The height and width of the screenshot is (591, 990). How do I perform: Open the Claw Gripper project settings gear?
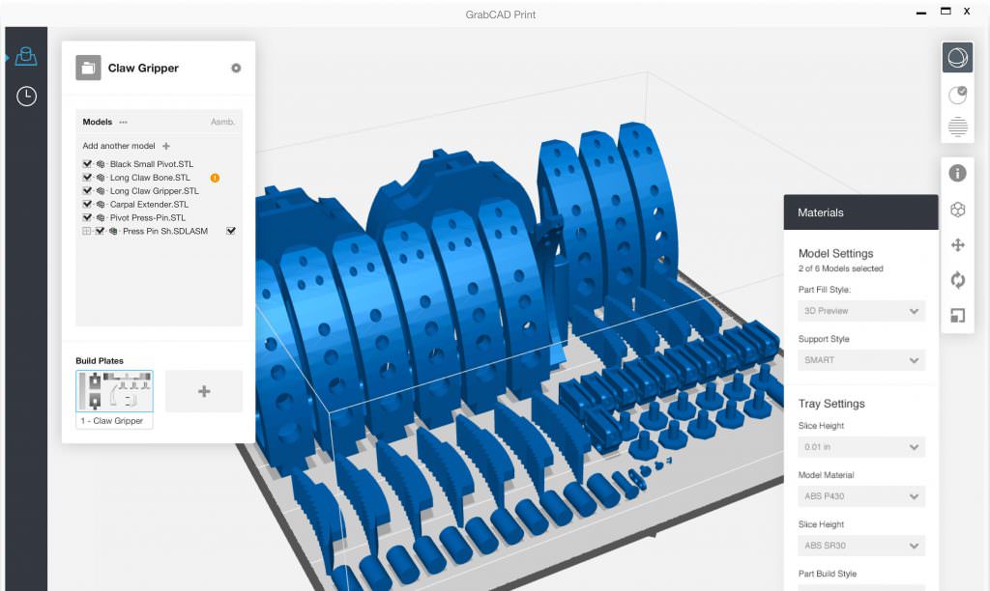pos(236,69)
